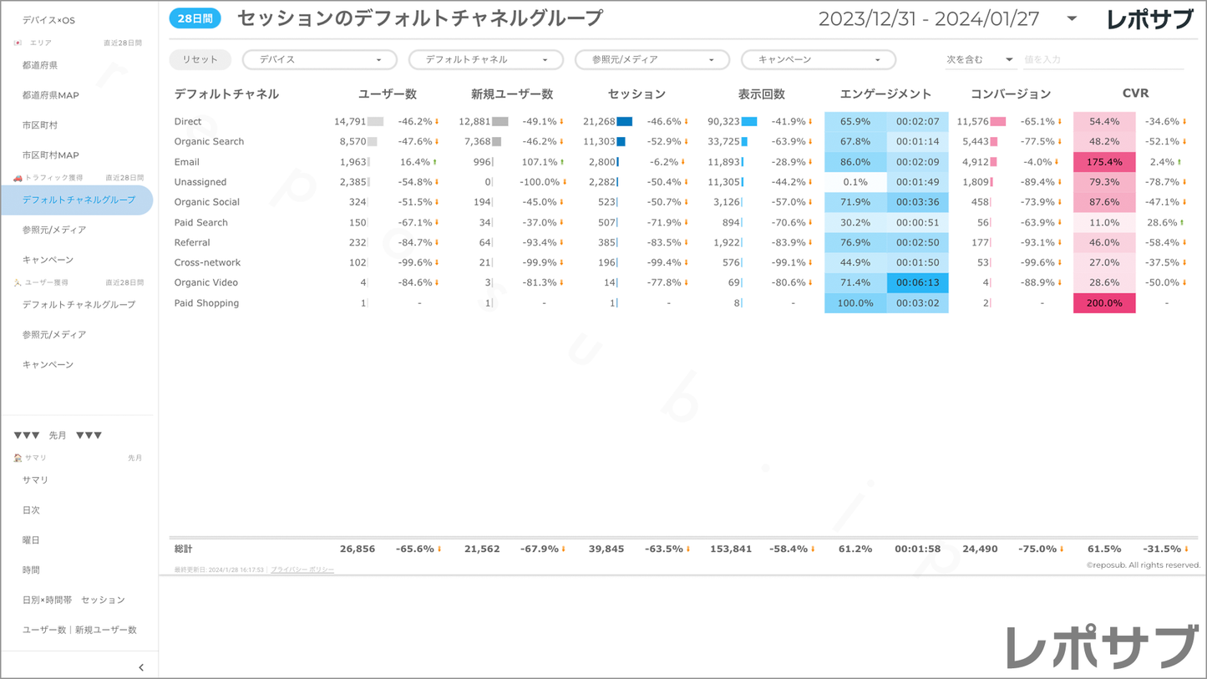Click the runner icon beside ユーザー獲得
Image resolution: width=1207 pixels, height=679 pixels.
pos(18,283)
